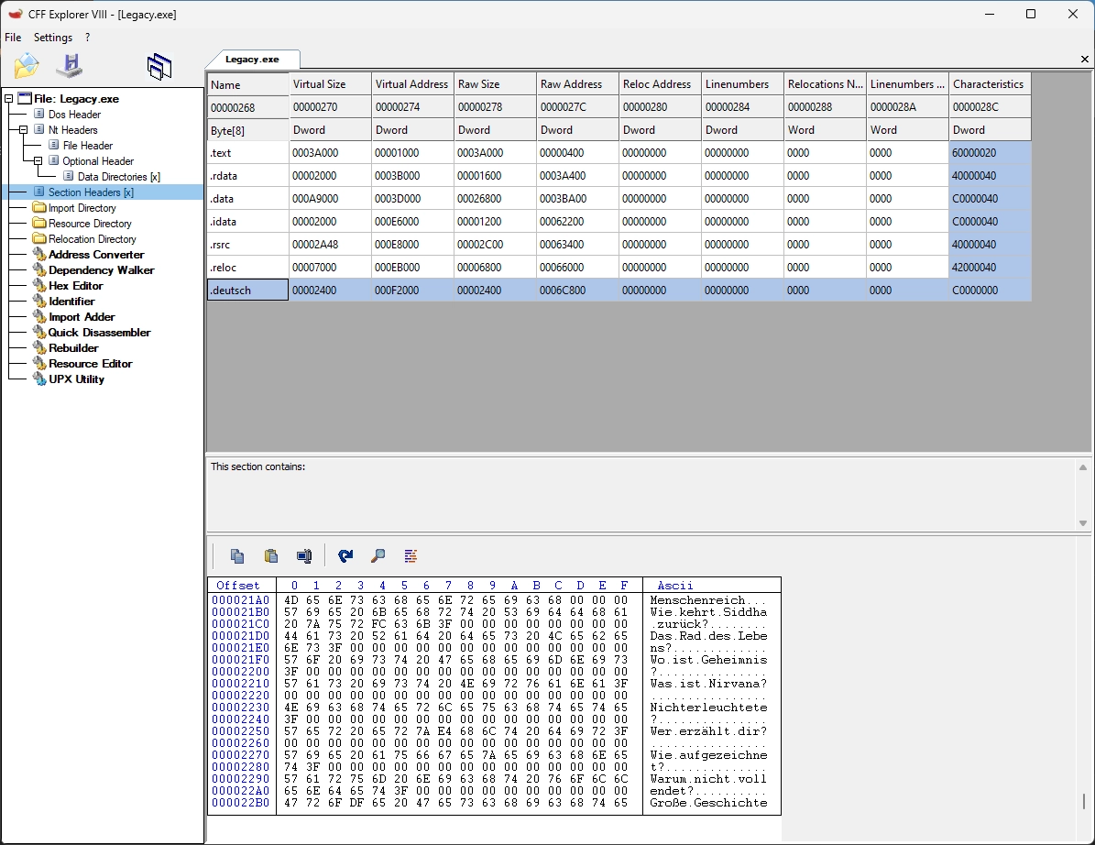Select Data Directories [x] in tree
The height and width of the screenshot is (845, 1095).
pos(119,177)
